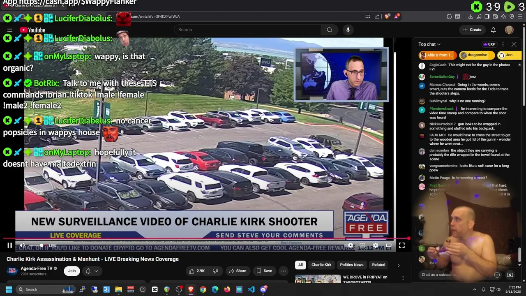Save the video to a playlist
Viewport: 526px width, 296px height.
point(264,271)
